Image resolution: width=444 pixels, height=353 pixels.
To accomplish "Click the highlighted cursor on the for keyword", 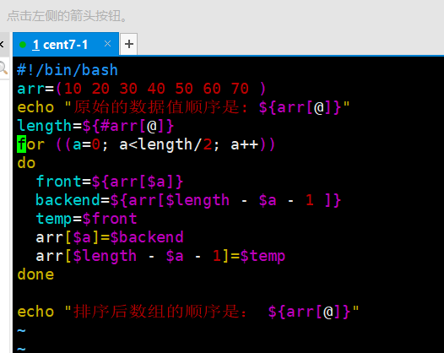I will point(21,144).
